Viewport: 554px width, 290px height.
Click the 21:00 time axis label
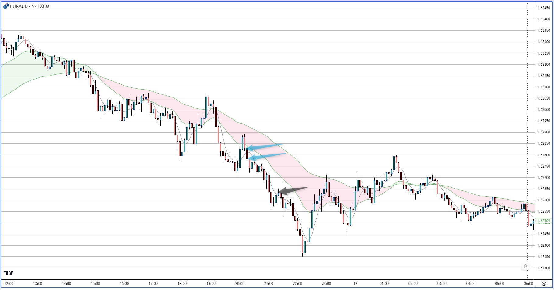pyautogui.click(x=268, y=284)
